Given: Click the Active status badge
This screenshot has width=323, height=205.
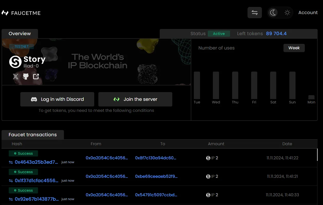Looking at the screenshot, I should pyautogui.click(x=219, y=34).
